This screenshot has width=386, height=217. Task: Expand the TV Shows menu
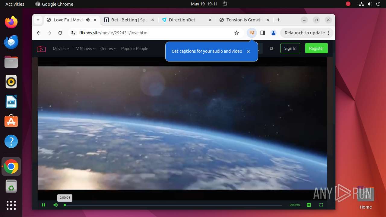84,49
